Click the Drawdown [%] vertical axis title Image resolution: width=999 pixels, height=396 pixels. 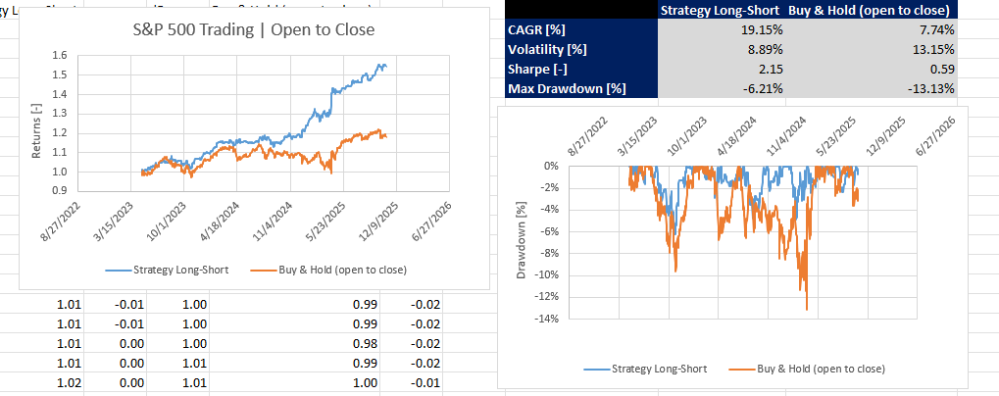point(522,242)
